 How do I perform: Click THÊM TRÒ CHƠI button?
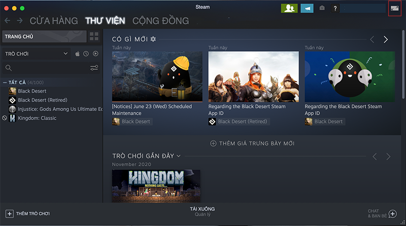point(28,214)
